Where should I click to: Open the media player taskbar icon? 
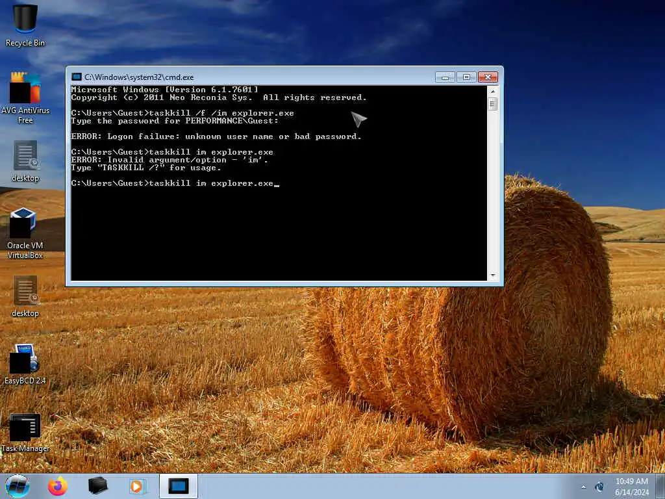coord(137,486)
